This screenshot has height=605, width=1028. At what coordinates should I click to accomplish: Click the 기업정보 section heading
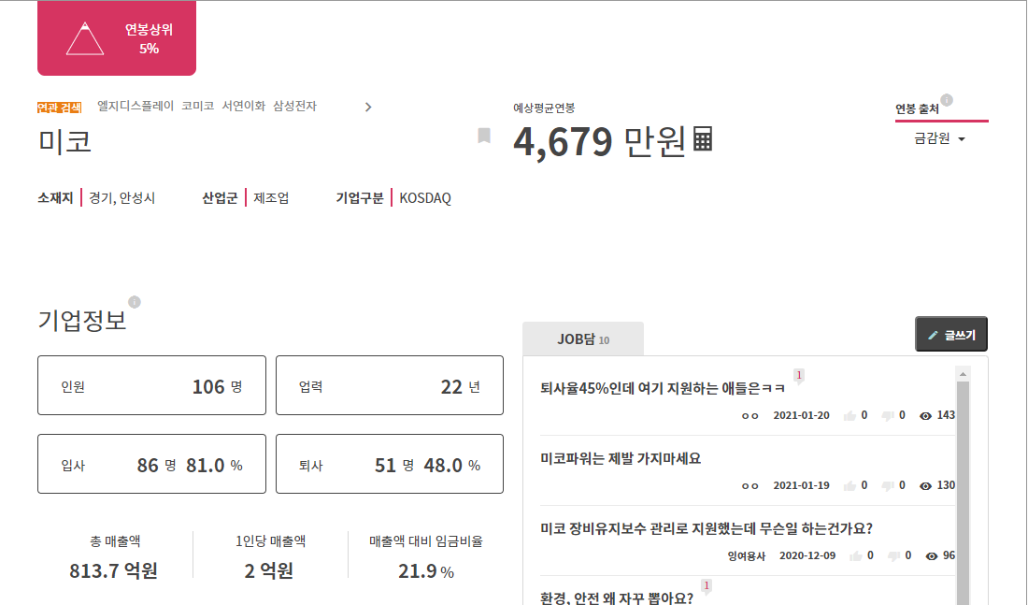[82, 320]
